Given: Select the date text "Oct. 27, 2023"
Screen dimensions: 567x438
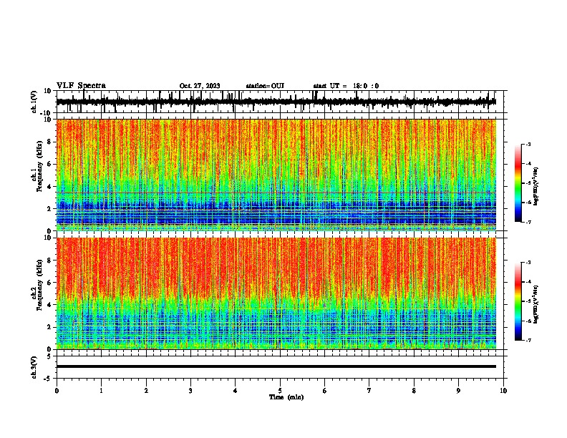Looking at the screenshot, I should tap(200, 86).
